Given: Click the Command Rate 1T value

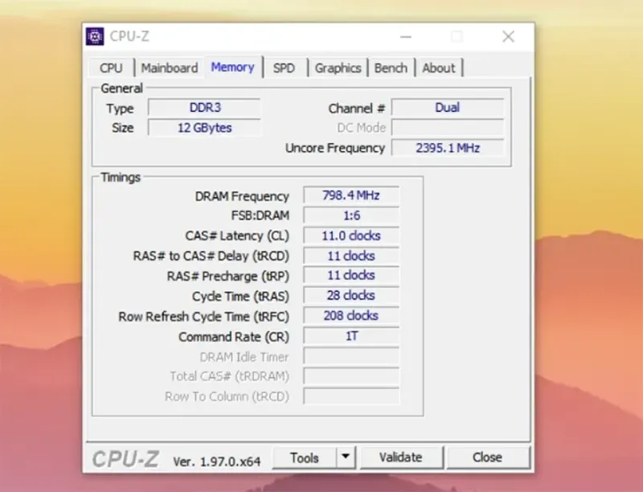Looking at the screenshot, I should coord(351,336).
